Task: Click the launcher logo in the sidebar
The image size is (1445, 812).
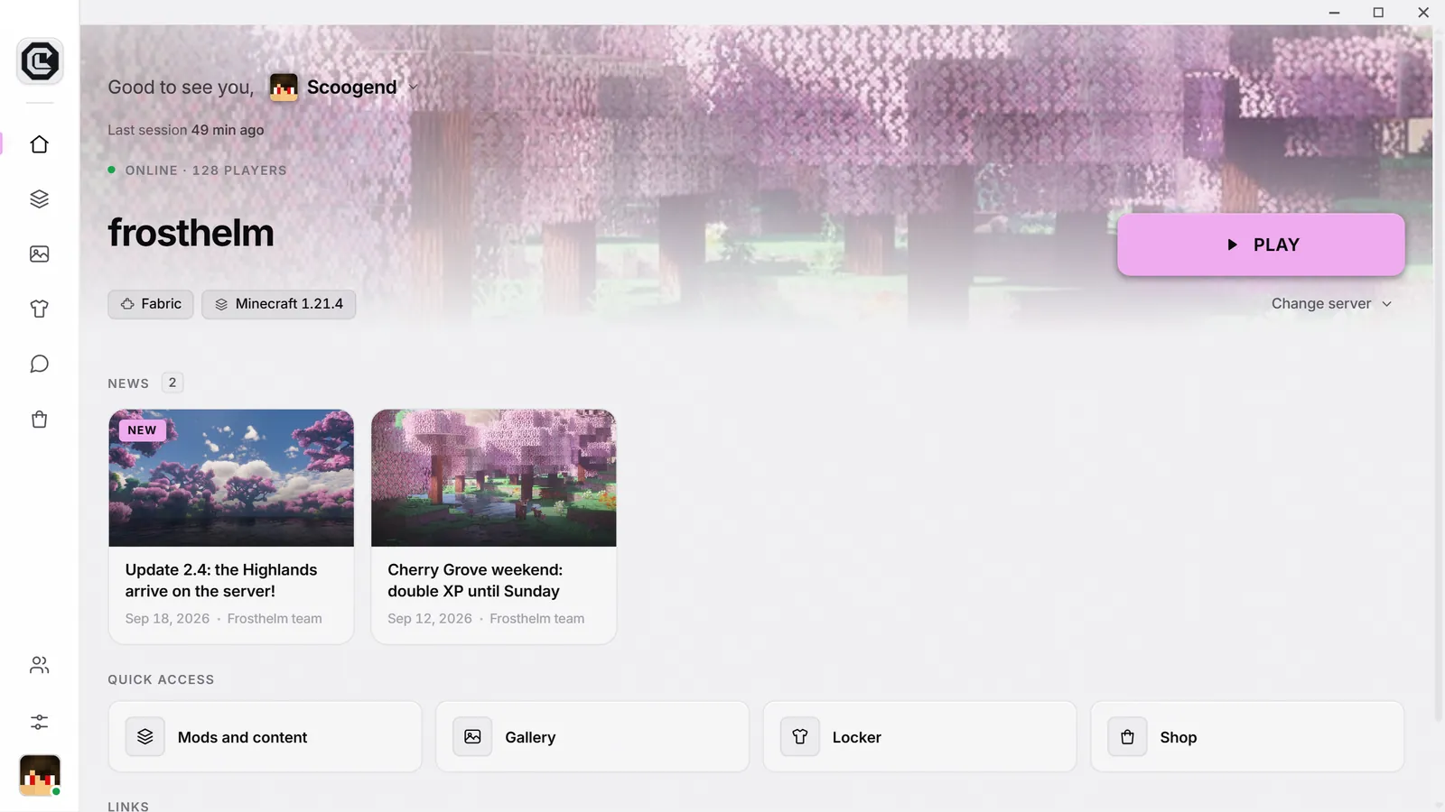Action: (x=40, y=61)
